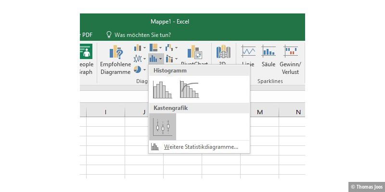Insert a Säule sparkline

(268, 58)
